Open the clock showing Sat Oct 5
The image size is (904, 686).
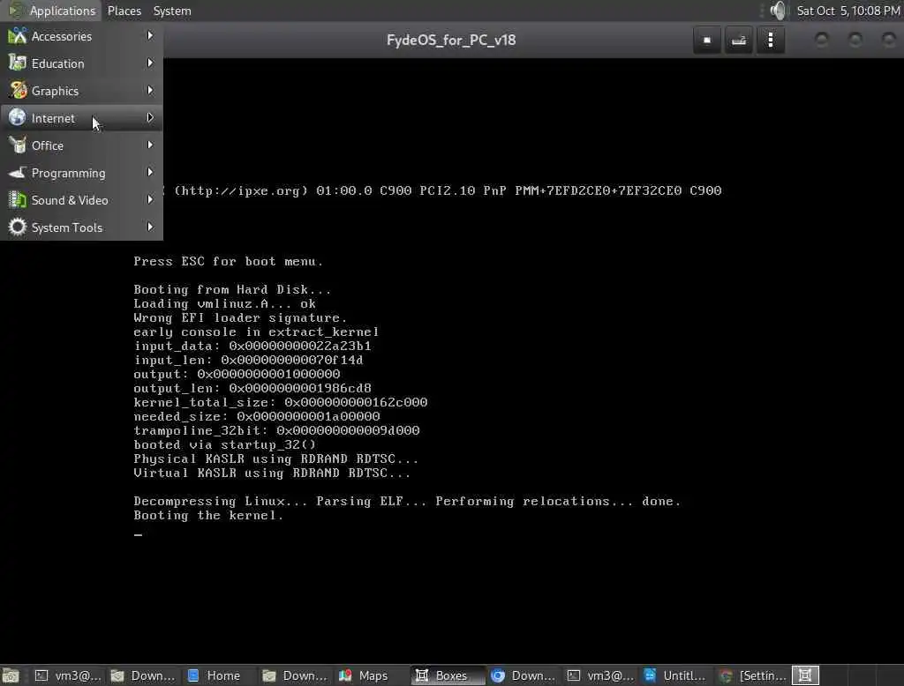click(x=848, y=11)
